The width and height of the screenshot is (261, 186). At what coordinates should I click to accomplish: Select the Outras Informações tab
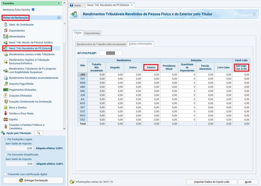pos(140,44)
